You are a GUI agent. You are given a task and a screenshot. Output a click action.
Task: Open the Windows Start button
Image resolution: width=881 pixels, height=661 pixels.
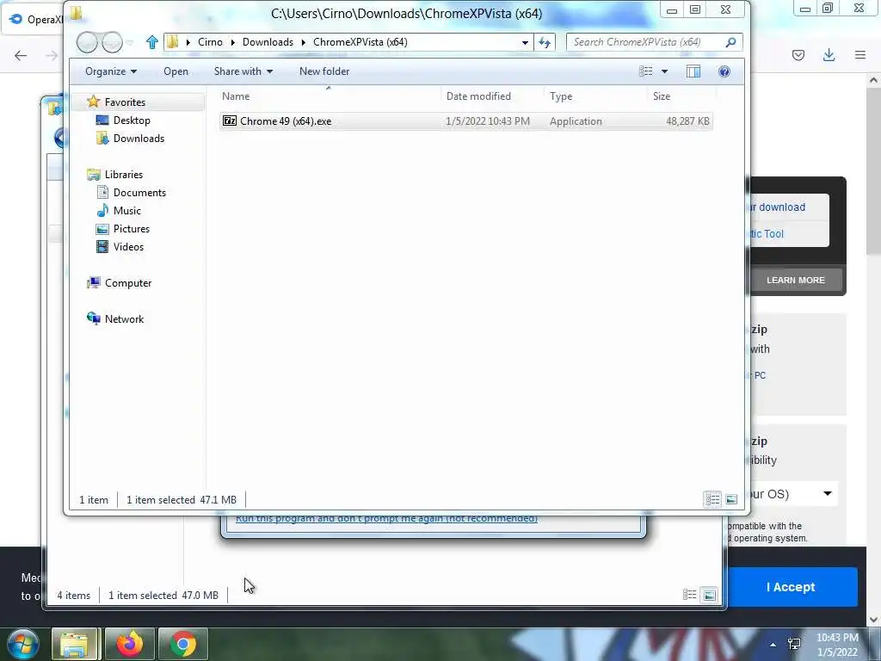coord(22,644)
